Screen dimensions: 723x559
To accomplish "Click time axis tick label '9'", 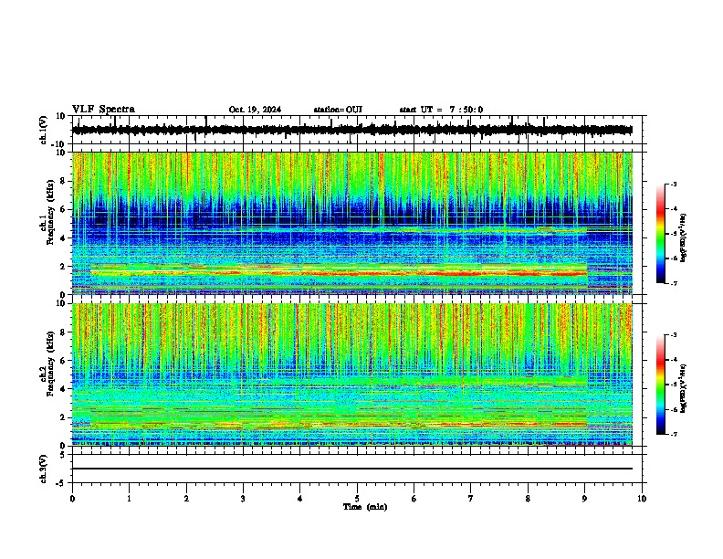I will point(584,499).
